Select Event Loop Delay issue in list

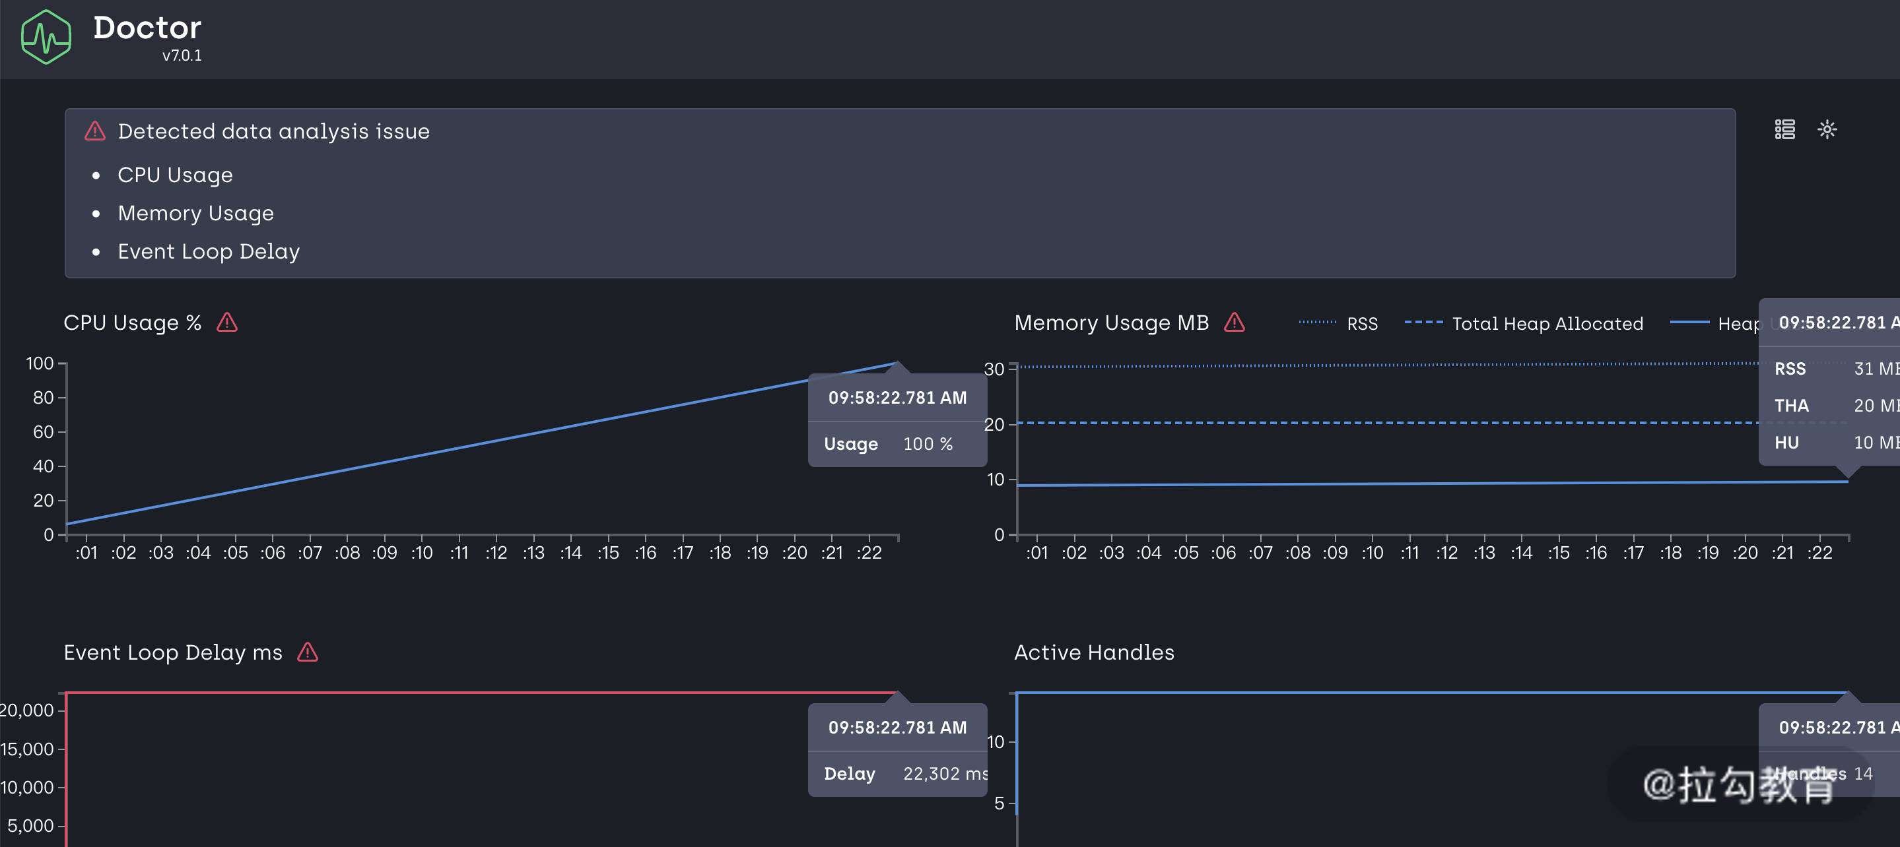(209, 251)
